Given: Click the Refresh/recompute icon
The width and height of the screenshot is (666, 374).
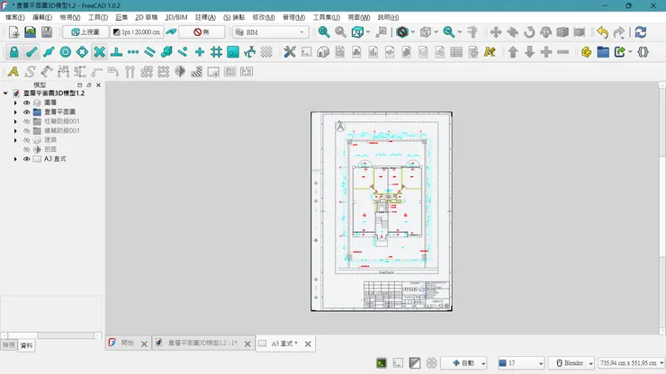Looking at the screenshot, I should tap(640, 31).
